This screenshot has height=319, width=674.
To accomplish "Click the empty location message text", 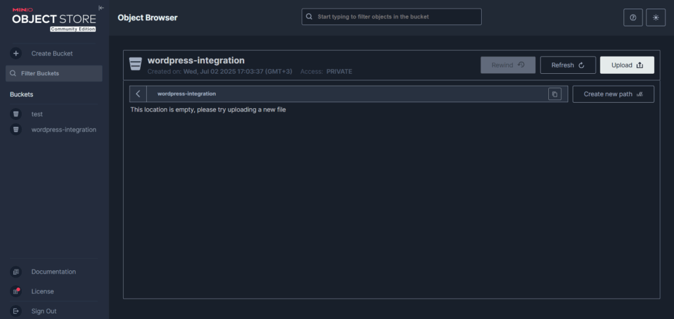I will [208, 110].
